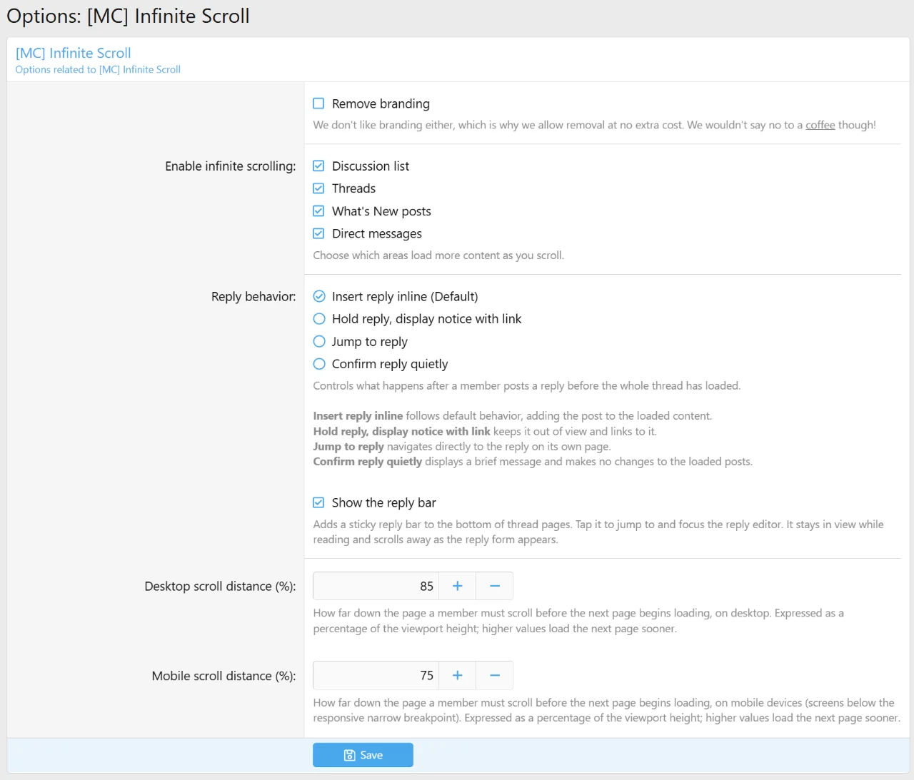Screen dimensions: 914x780
Task: Uncheck the Discussion list option
Action: tap(318, 166)
